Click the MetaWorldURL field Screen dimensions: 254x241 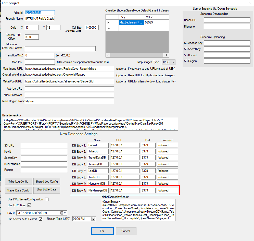[x=69, y=81]
